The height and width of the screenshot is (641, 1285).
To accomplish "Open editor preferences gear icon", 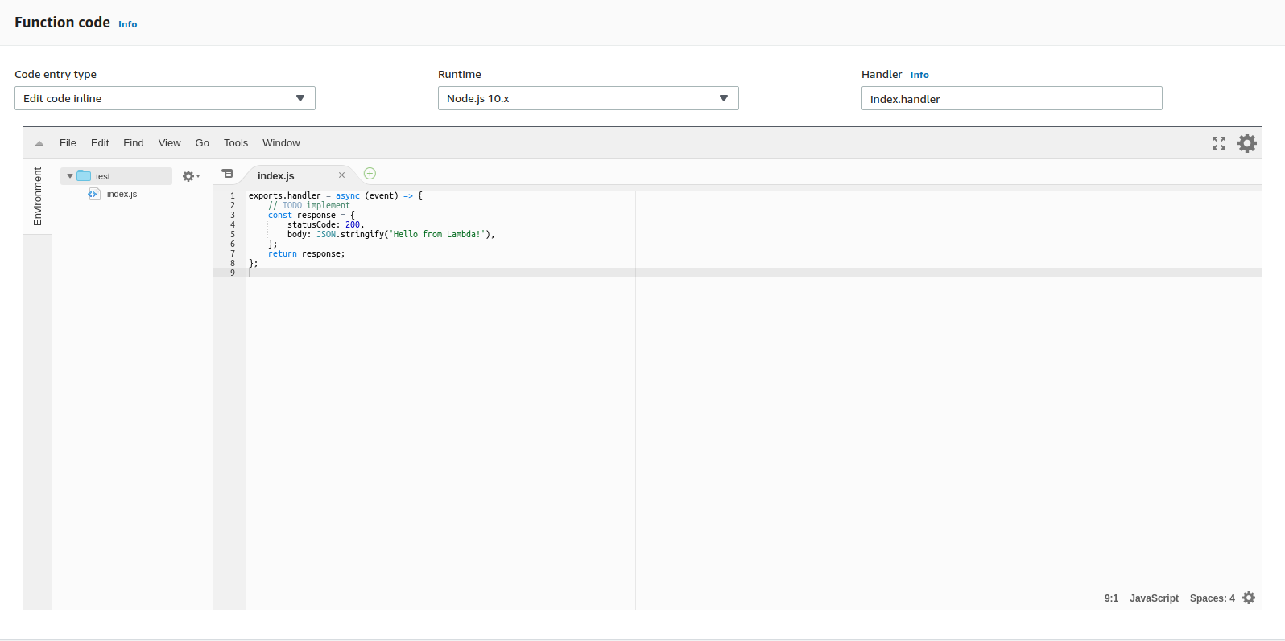I will click(x=1246, y=143).
